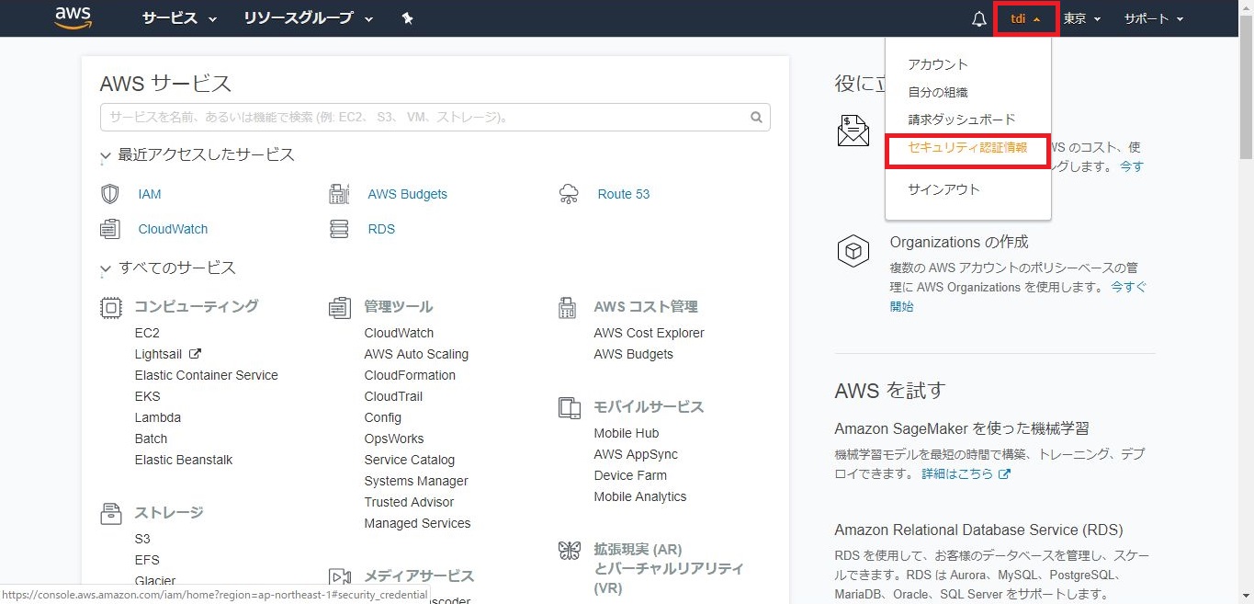Choose サインアウト in the account menu
Viewport: 1254px width, 604px height.
pyautogui.click(x=943, y=189)
